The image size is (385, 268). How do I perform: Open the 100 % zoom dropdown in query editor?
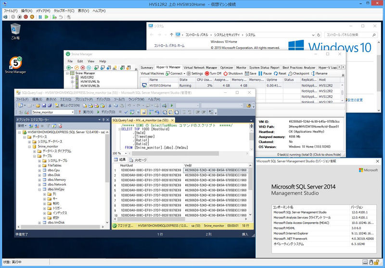coord(126,153)
